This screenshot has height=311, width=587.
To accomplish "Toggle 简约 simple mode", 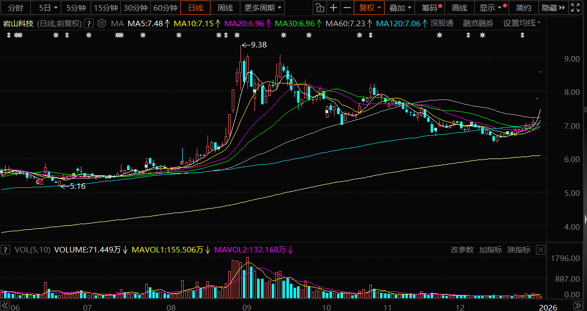I will pos(523,8).
